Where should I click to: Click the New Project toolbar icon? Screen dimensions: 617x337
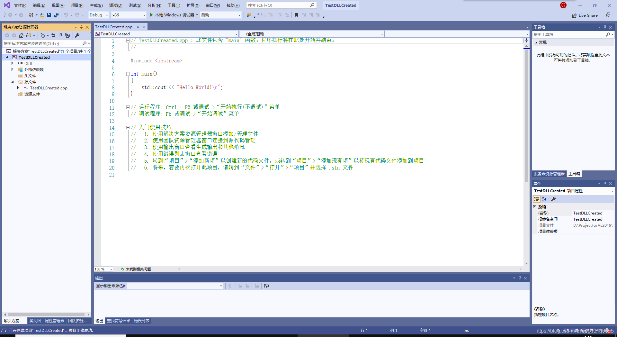pyautogui.click(x=31, y=15)
